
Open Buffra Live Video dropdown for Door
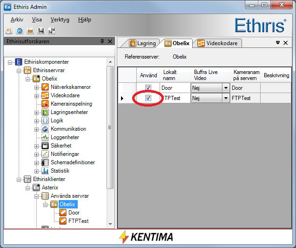[226, 88]
